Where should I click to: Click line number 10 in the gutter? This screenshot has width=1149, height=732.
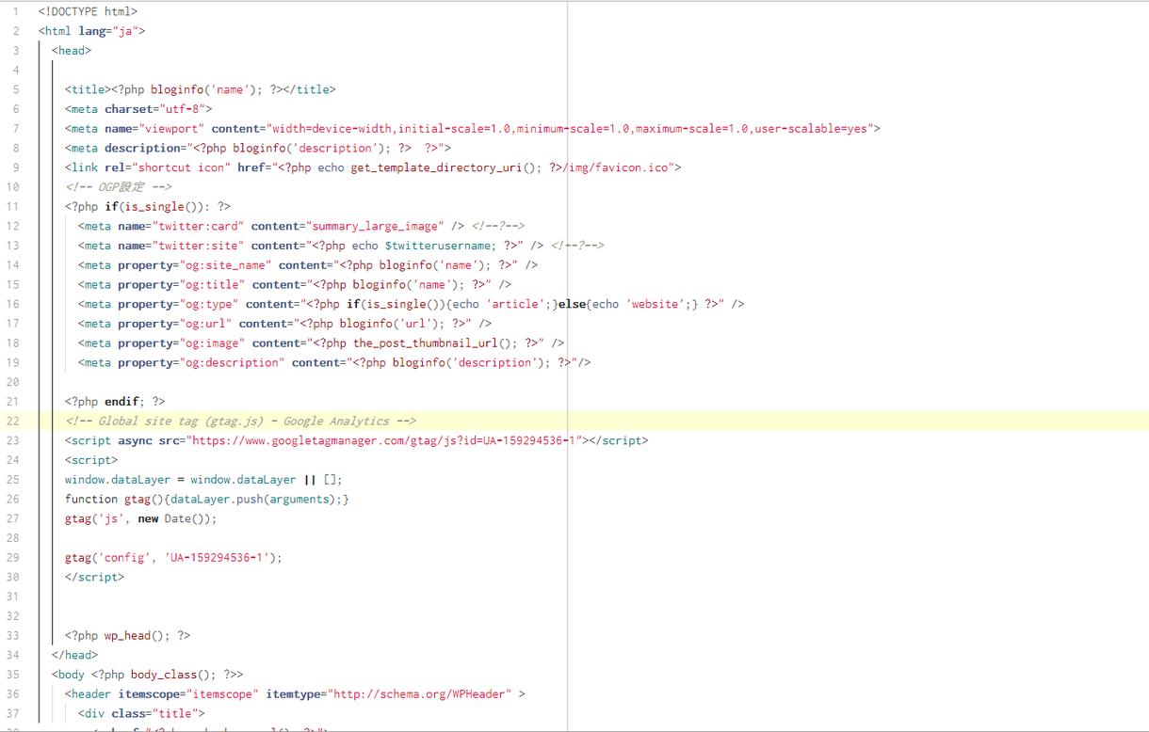coord(12,187)
